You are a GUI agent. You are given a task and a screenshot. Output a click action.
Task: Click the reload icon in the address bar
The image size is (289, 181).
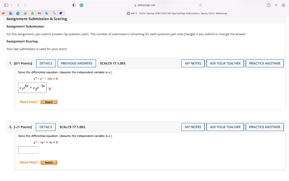click(x=200, y=5)
